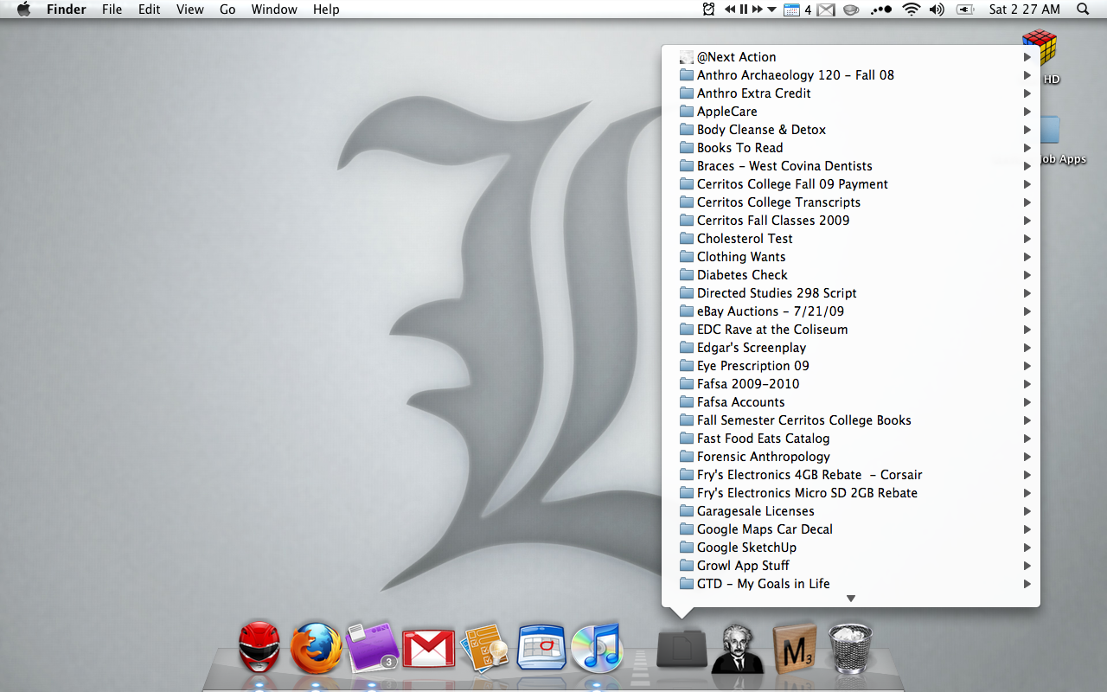Click the calendar menu bar icon showing 4
Image resolution: width=1107 pixels, height=692 pixels.
tap(797, 10)
